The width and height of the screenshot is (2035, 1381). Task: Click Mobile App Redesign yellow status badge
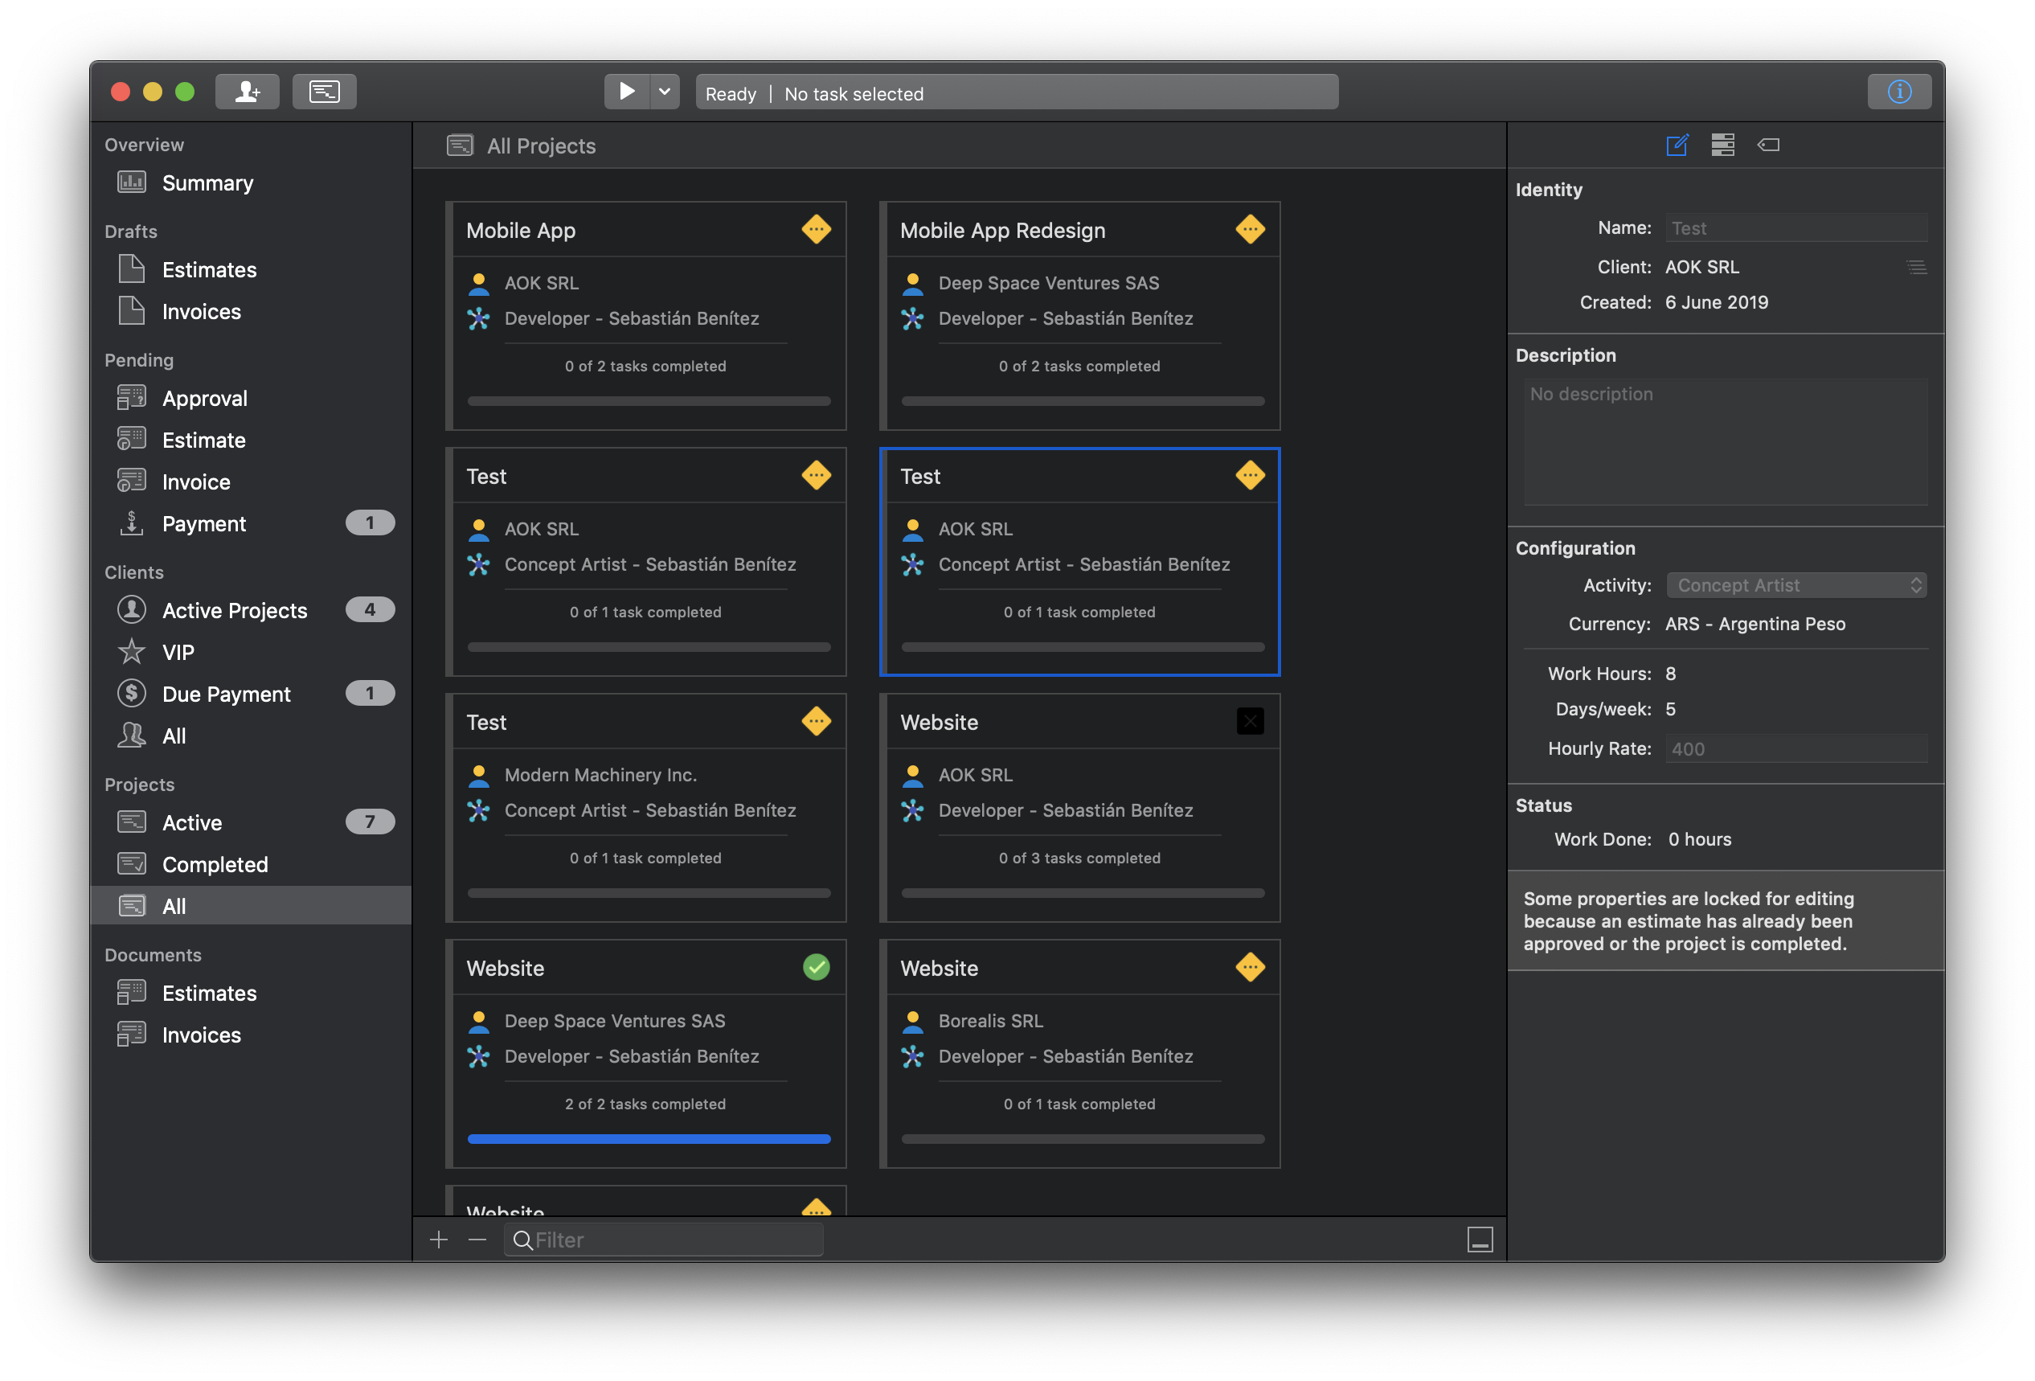1250,229
